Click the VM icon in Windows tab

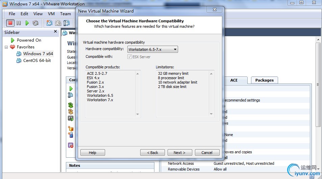point(65,33)
